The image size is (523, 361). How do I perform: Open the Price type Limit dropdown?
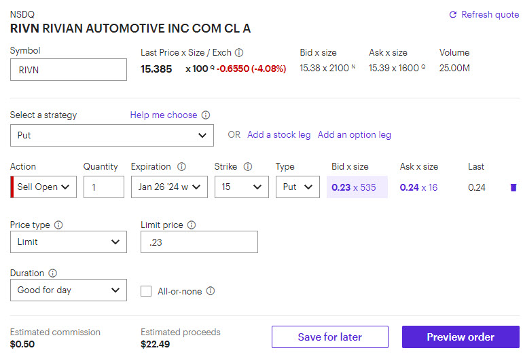[x=68, y=242]
